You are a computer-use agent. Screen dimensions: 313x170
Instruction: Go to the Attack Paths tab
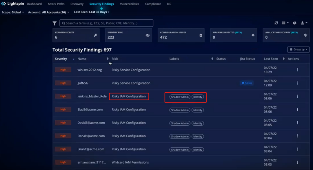[56, 4]
